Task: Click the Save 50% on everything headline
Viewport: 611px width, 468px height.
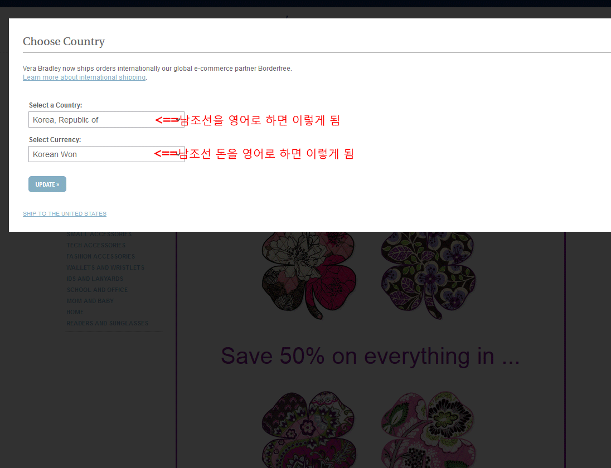Action: click(370, 356)
